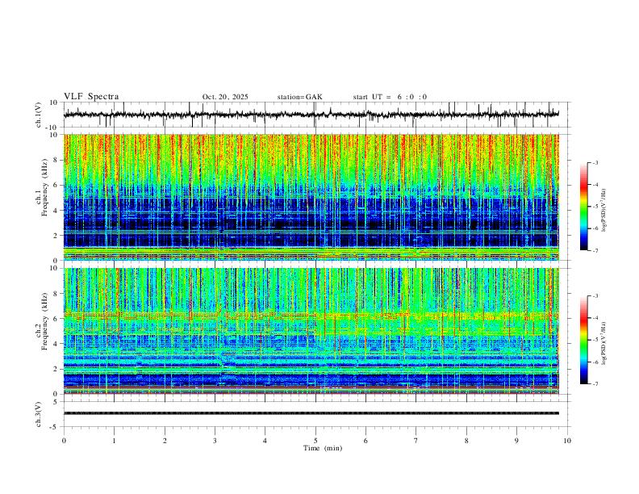The image size is (639, 494).
Task: Click the '-3' value on the upper colorbar
Action: [x=595, y=162]
